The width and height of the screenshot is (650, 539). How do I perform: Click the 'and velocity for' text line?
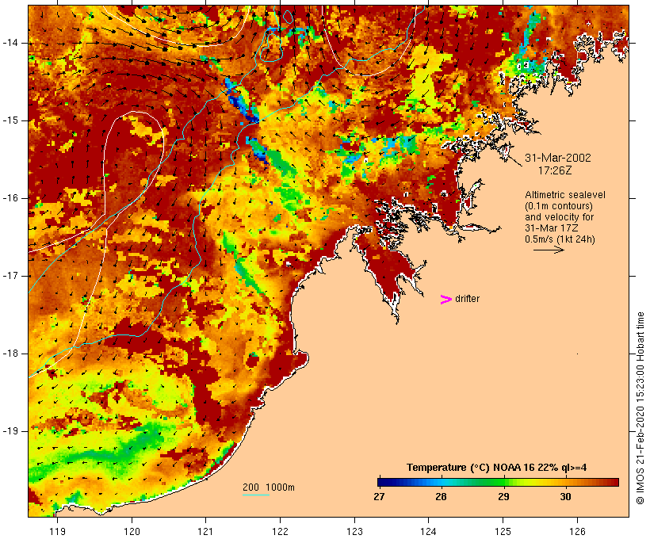tap(559, 217)
